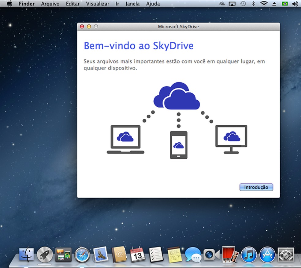Open Photo Booth icon in Dock

click(x=230, y=254)
